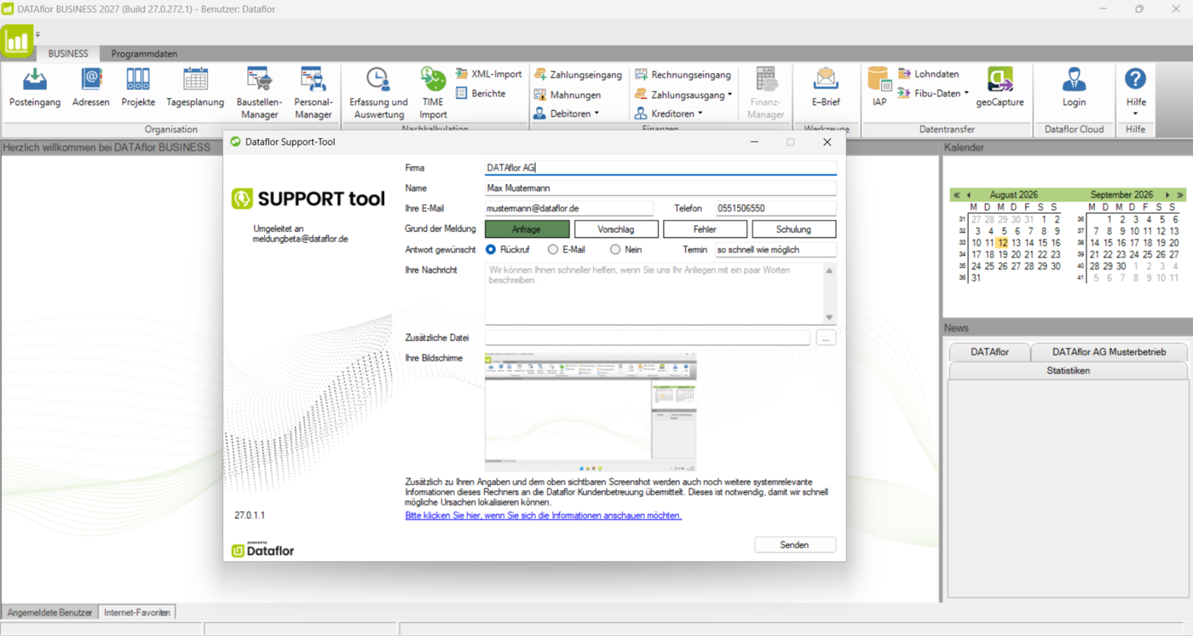Open Lohndaten transfer
1193x636 pixels.
[929, 74]
